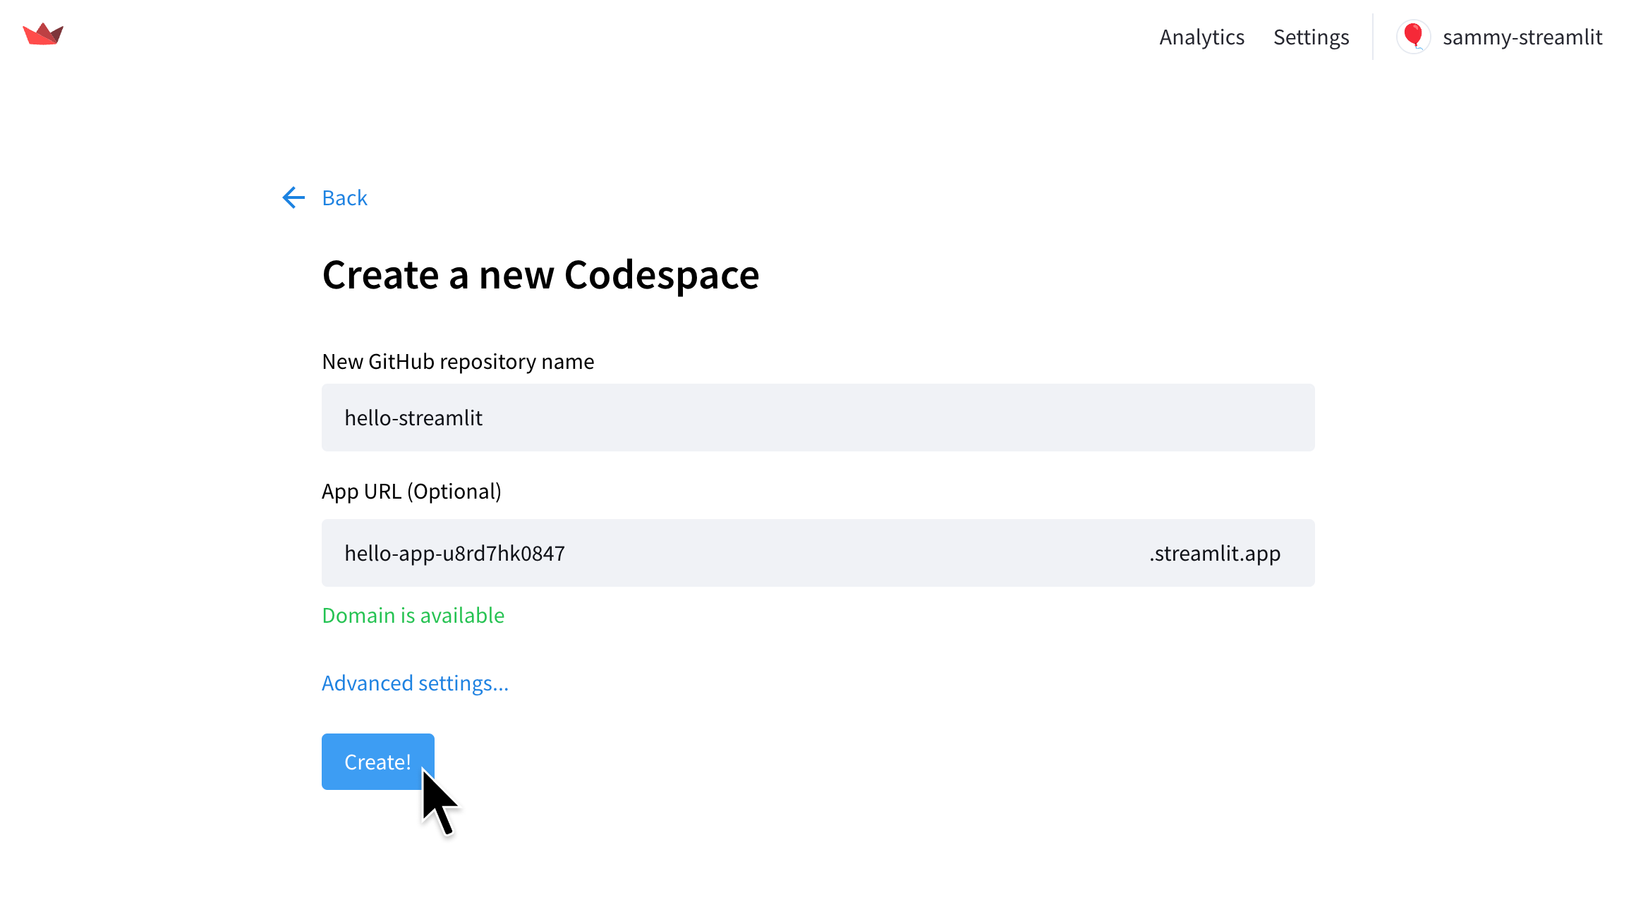Click the .streamlit.app domain suffix
1648x907 pixels.
[1214, 553]
